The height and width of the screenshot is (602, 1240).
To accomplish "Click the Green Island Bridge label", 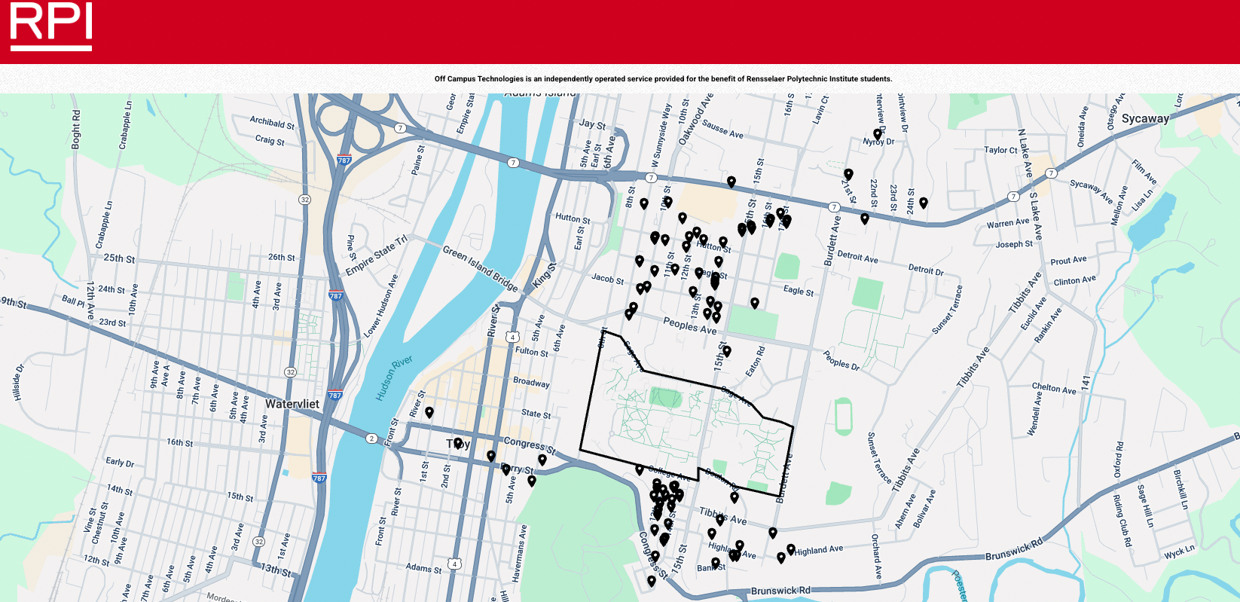I will tap(480, 268).
